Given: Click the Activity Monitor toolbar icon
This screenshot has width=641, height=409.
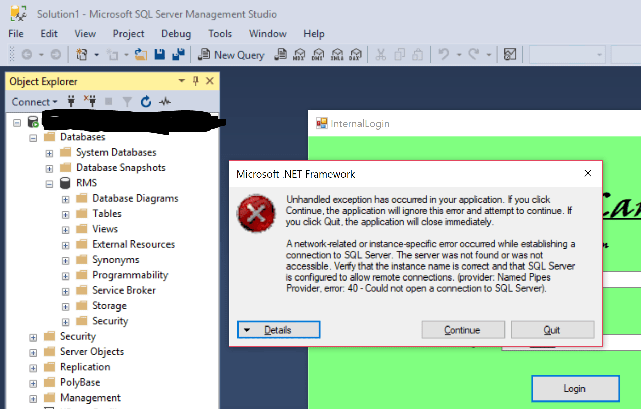Looking at the screenshot, I should (510, 55).
